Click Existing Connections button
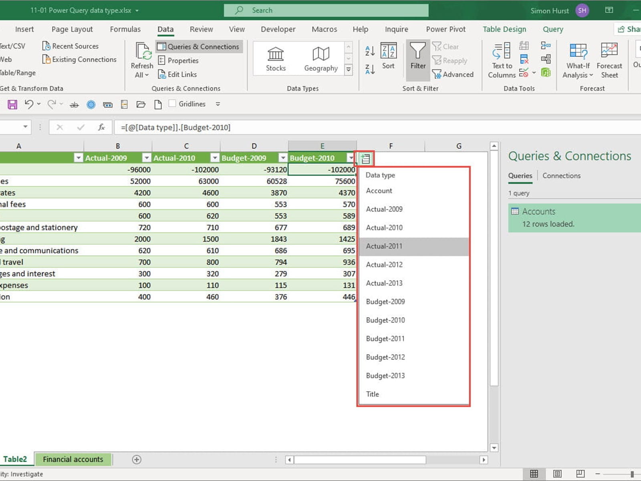Image resolution: width=641 pixels, height=481 pixels. [x=79, y=59]
